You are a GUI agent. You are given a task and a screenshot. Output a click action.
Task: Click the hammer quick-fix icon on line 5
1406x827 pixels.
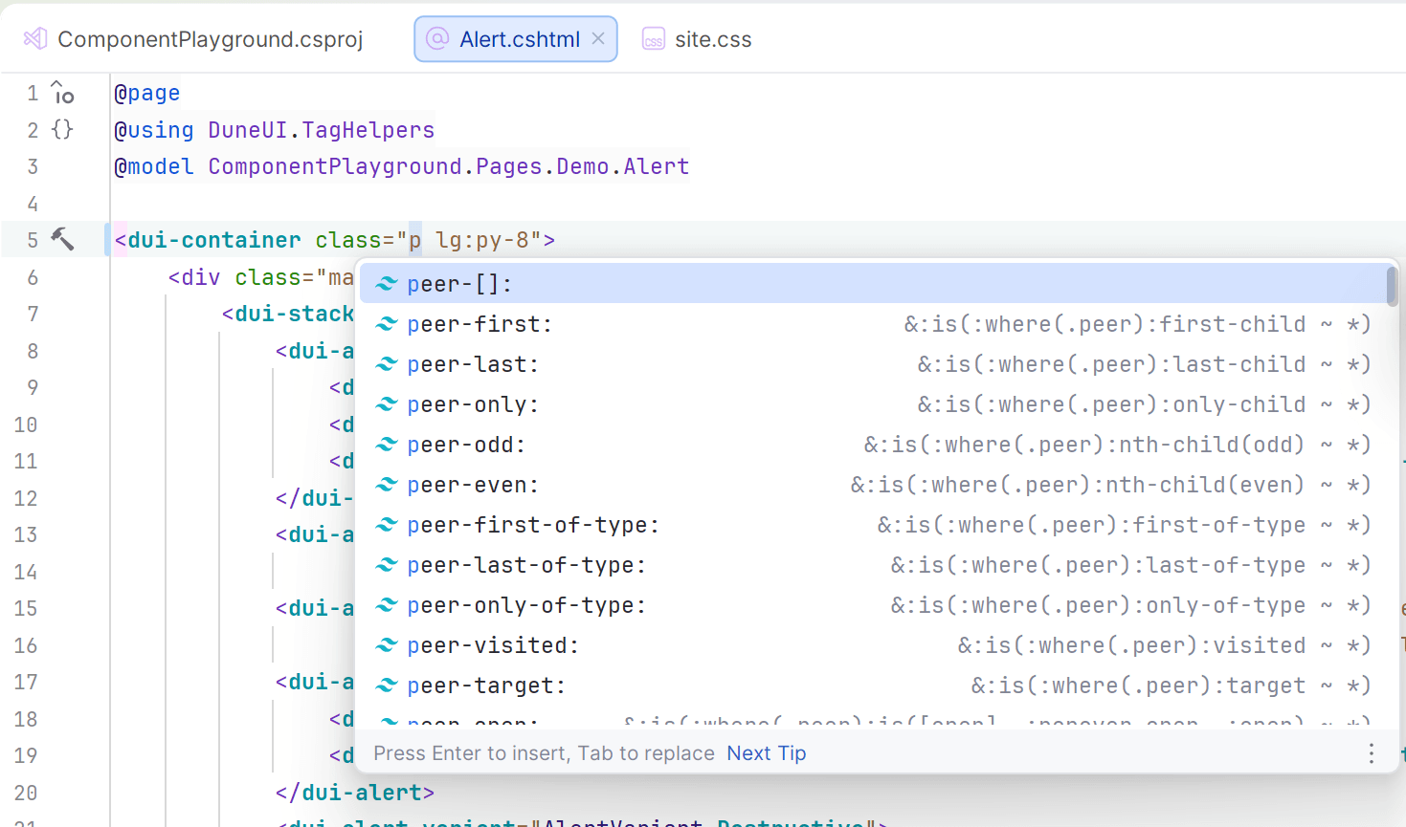tap(61, 239)
